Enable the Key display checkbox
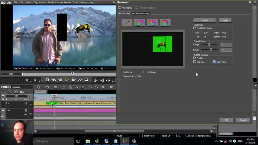 click(120, 8)
